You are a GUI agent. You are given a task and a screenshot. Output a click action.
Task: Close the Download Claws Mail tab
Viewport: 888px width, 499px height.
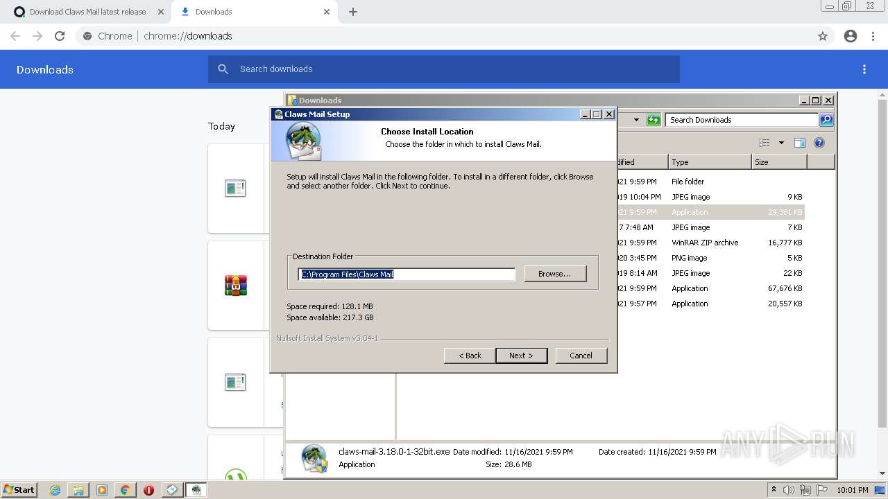160,12
